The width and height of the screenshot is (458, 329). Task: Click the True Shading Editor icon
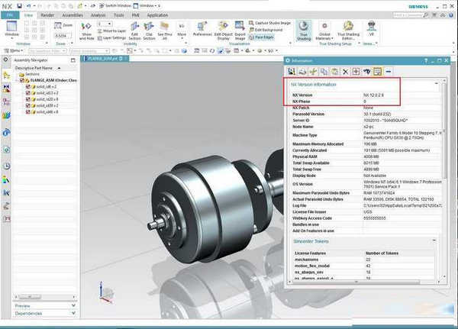click(x=349, y=31)
